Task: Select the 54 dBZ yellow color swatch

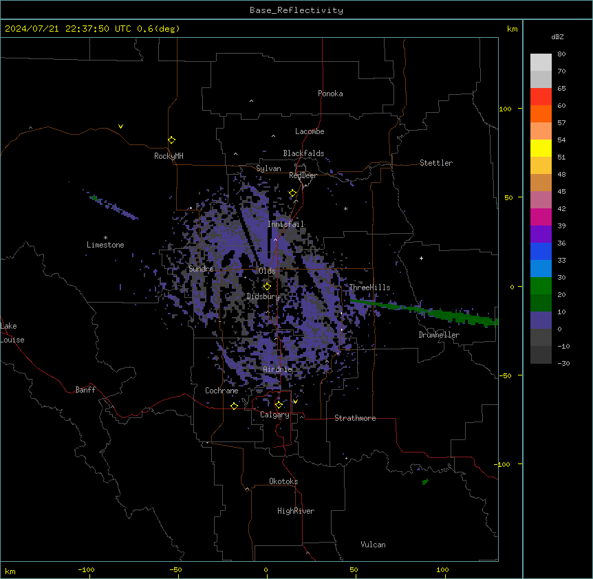Action: click(x=541, y=148)
